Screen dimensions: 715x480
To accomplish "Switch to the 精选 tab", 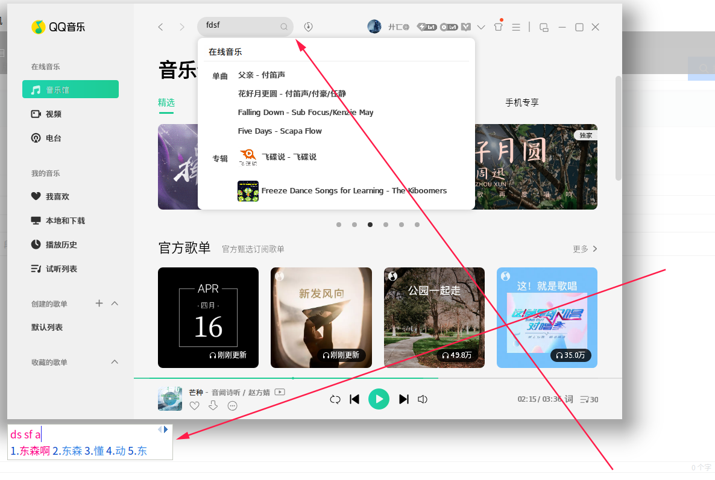I will tap(166, 102).
